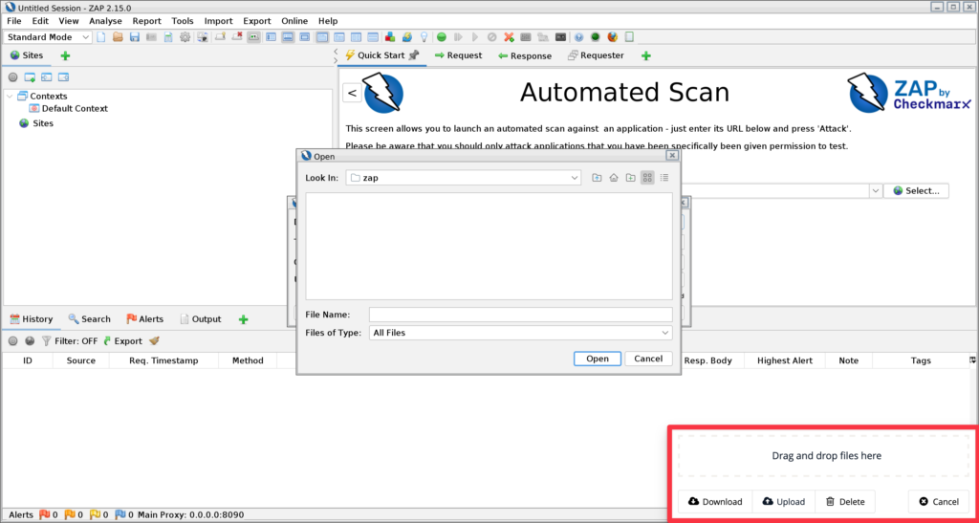This screenshot has width=979, height=523.
Task: Open the Report menu
Action: (146, 21)
